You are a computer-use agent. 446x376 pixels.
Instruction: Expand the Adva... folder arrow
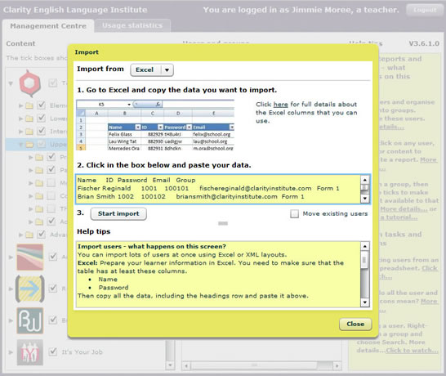tap(20, 235)
